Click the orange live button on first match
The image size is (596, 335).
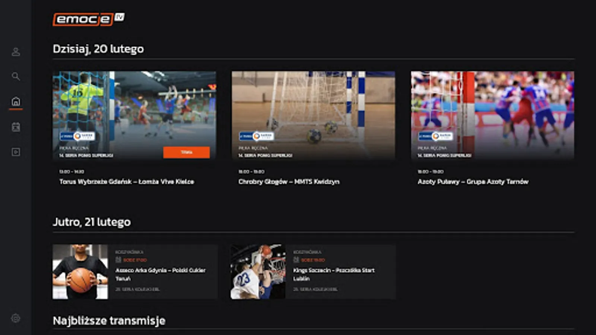[186, 152]
